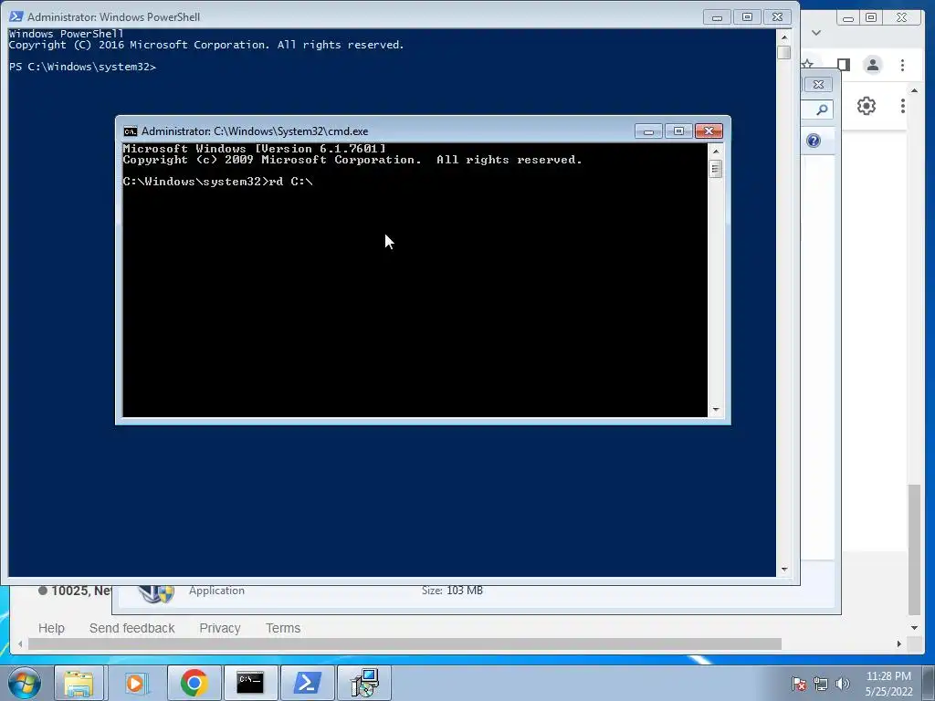Click cmd.exe scrollbar down arrow
The width and height of the screenshot is (935, 701).
[x=716, y=410]
